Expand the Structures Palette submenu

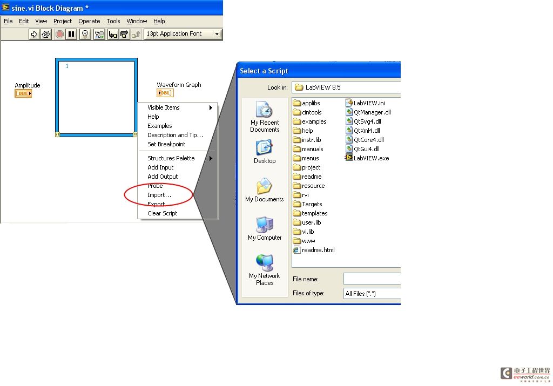[177, 158]
